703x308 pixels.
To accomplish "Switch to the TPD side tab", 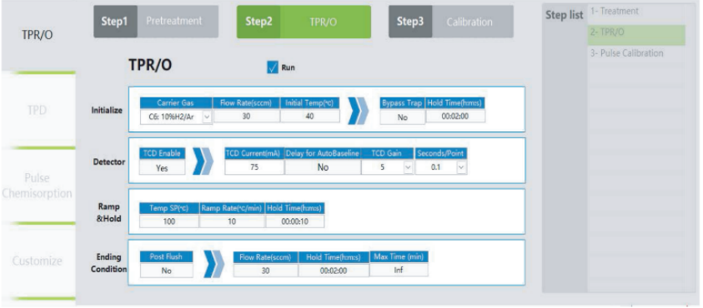I will [x=38, y=111].
